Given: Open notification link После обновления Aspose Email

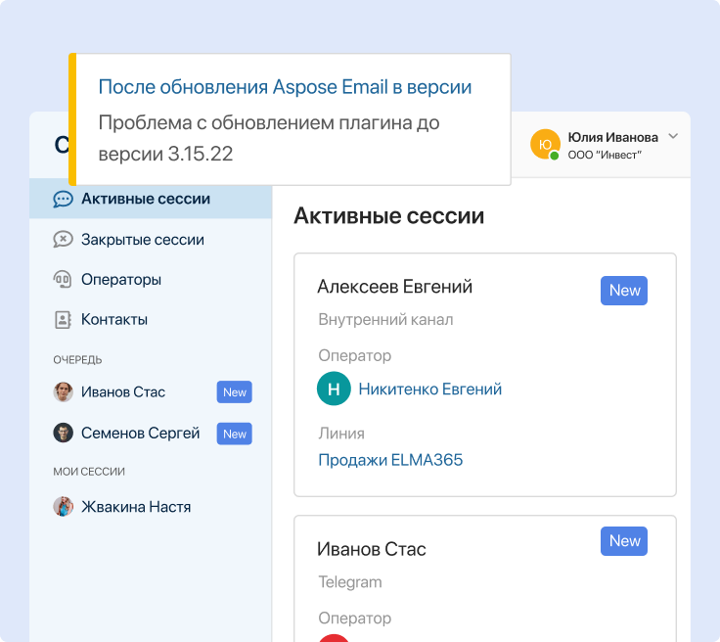Looking at the screenshot, I should 285,87.
